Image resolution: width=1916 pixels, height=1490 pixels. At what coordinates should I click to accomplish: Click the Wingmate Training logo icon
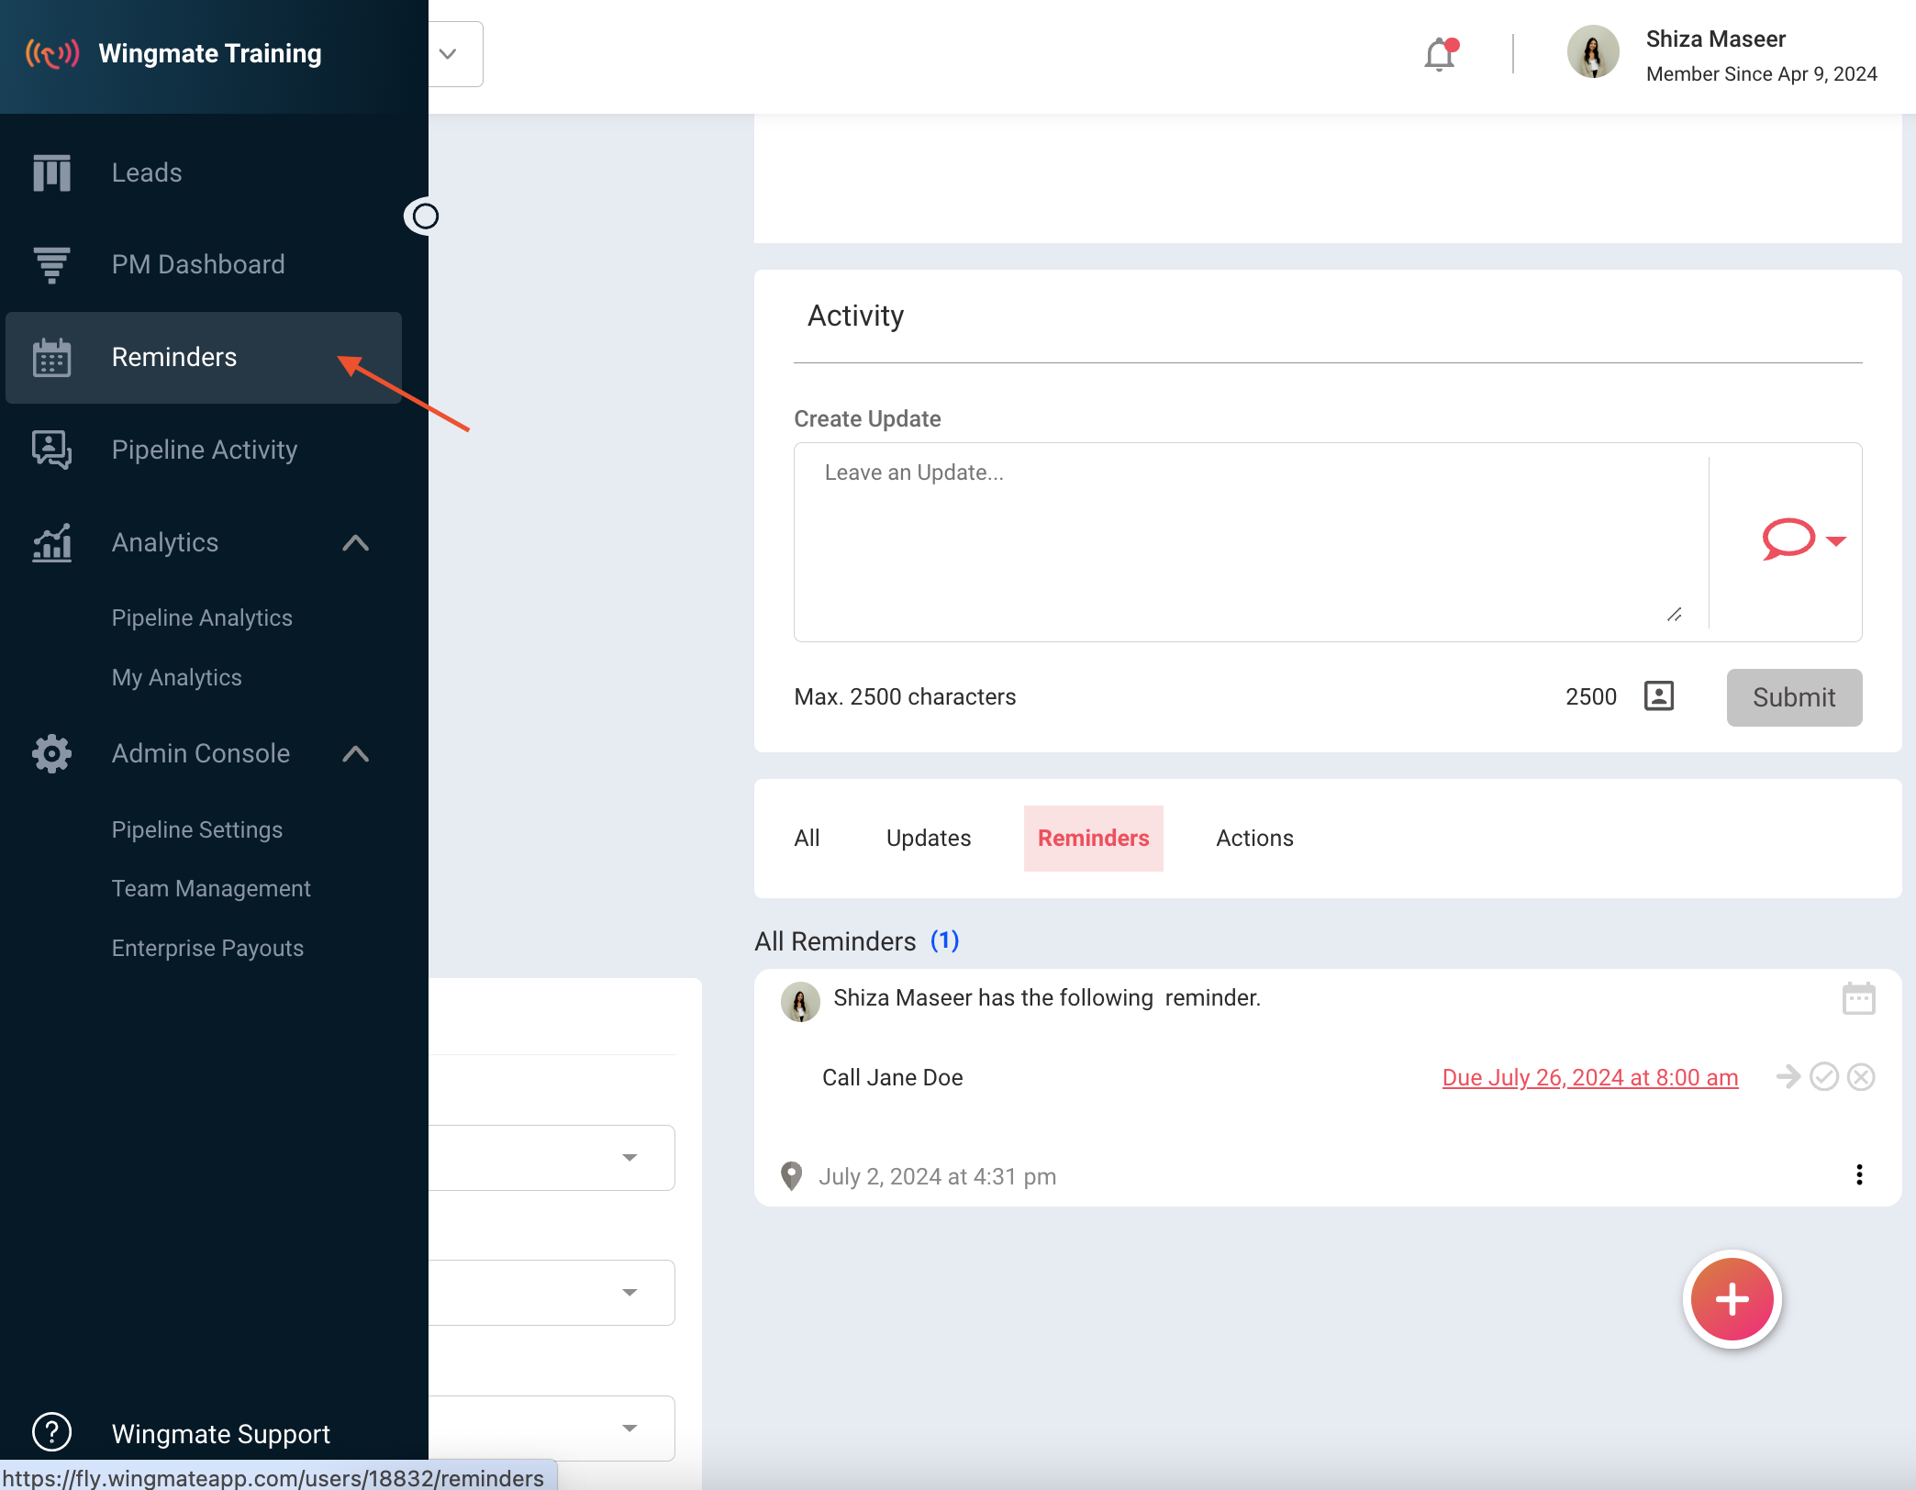(52, 54)
